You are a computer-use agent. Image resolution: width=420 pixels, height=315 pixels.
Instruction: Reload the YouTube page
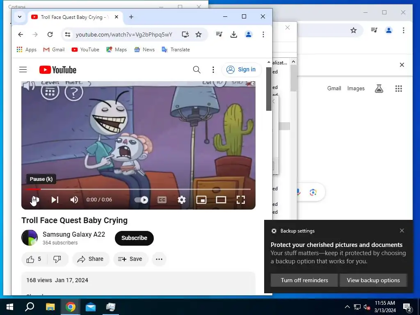(50, 34)
